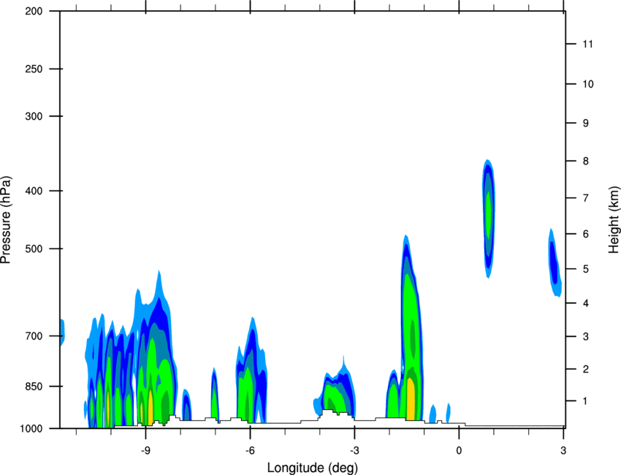Viewport: 621px width, 475px height.
Task: Click the isolated elevated blob near 400 hPa
Action: pyautogui.click(x=489, y=218)
